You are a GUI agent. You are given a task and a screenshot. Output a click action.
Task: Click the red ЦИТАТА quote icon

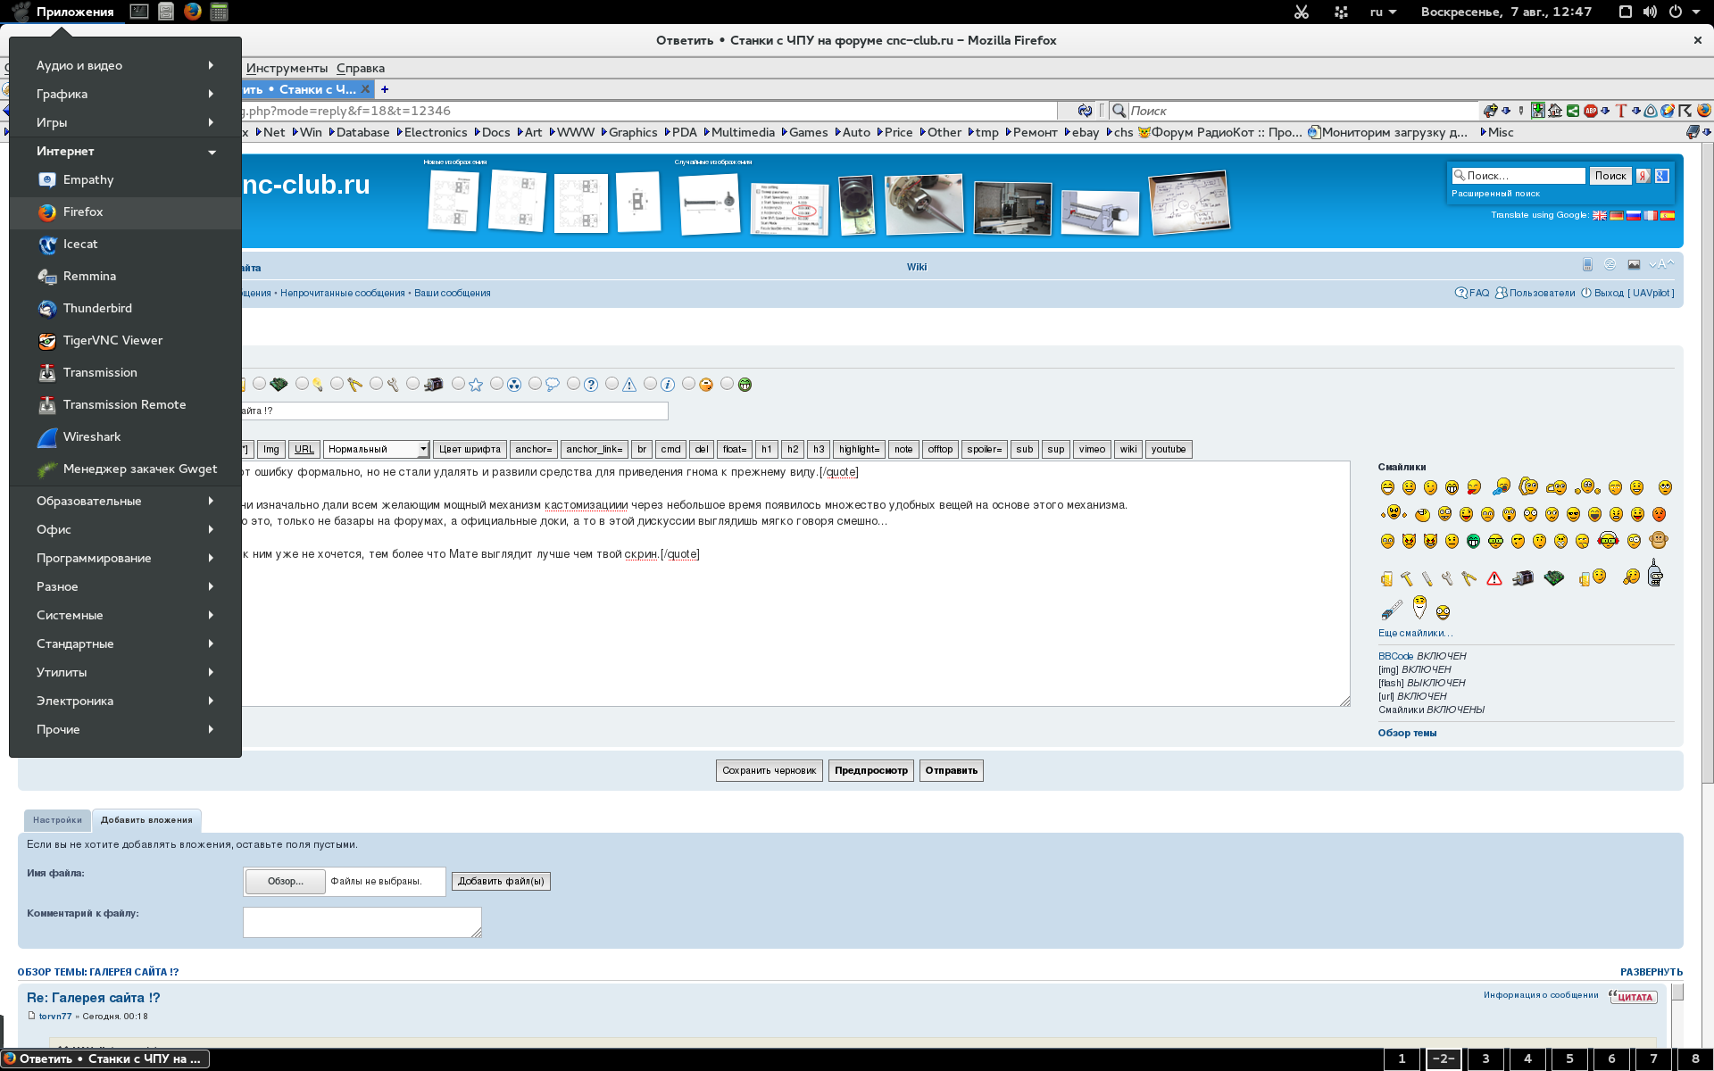1633,997
